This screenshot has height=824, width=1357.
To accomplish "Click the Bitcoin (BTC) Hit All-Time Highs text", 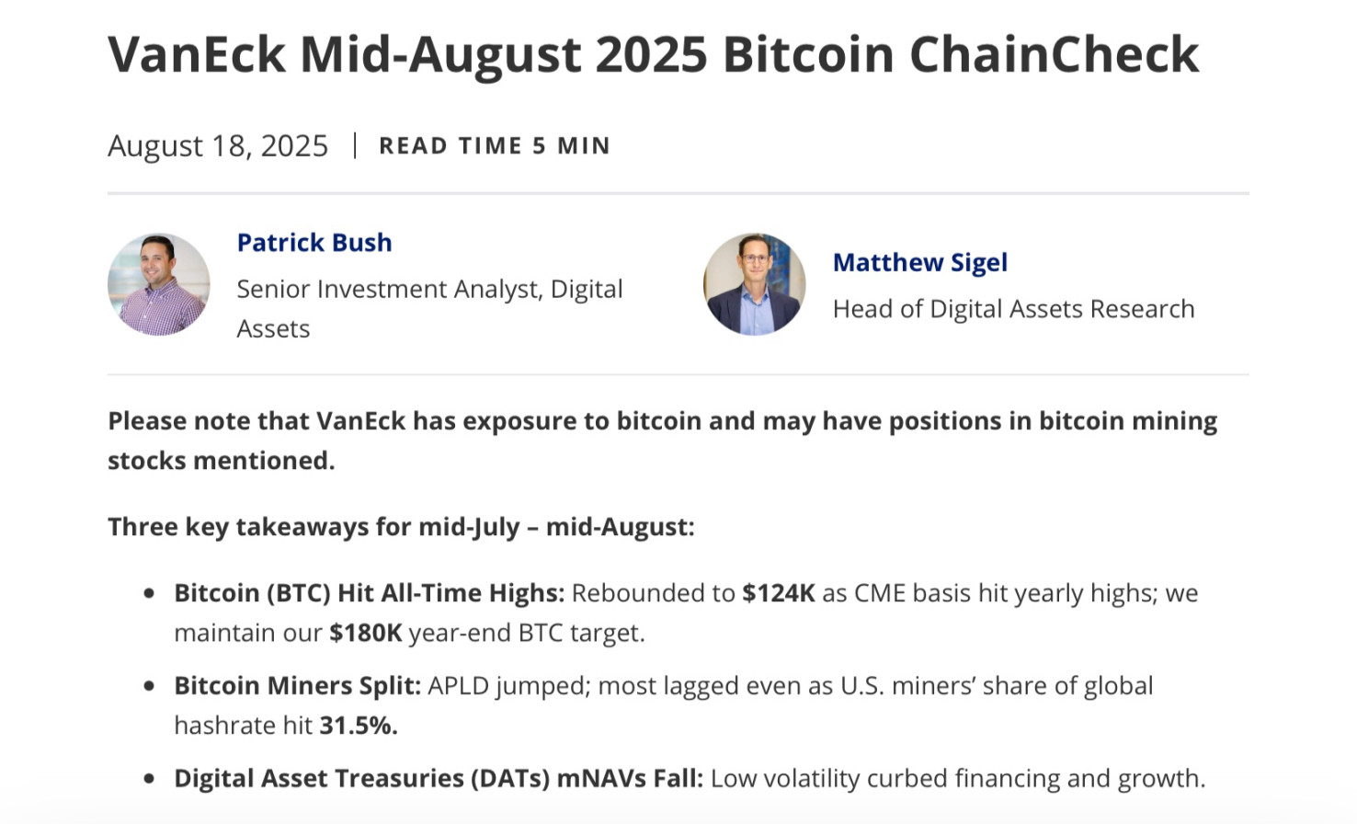I will pos(369,593).
